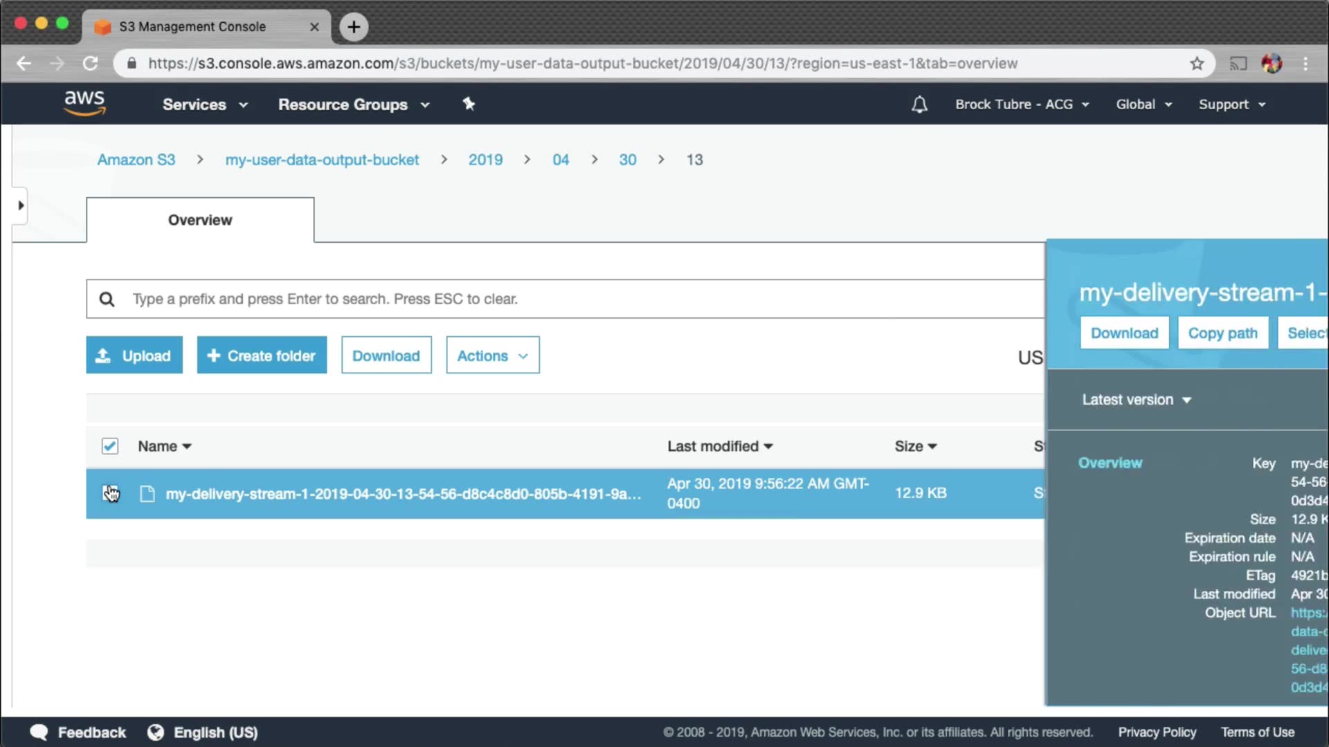Open the notifications bell icon
The height and width of the screenshot is (747, 1329).
tap(919, 104)
